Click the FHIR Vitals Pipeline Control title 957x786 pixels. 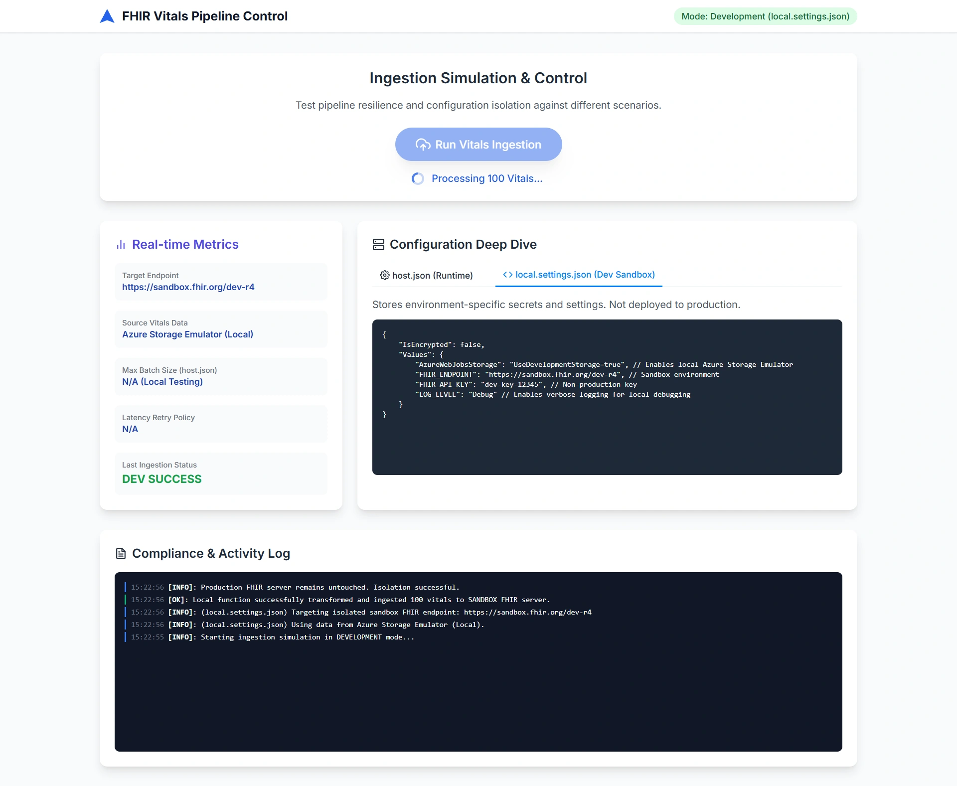[x=205, y=16]
